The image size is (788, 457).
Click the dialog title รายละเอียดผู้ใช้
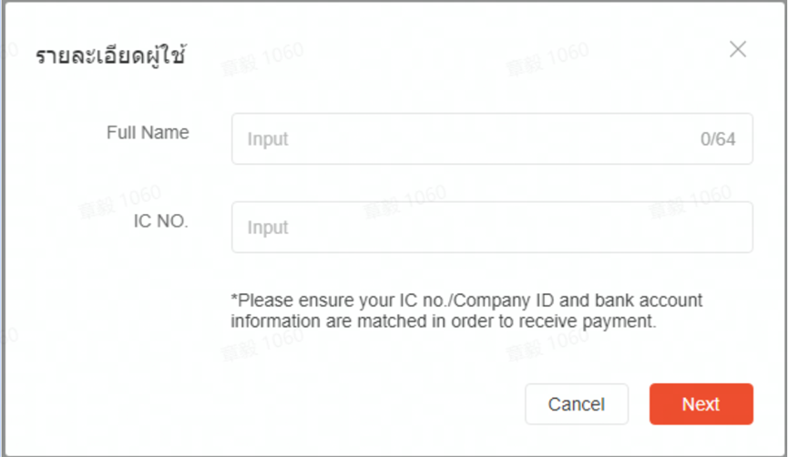coord(111,56)
